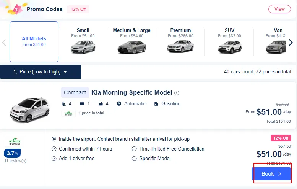This screenshot has width=297, height=189.
Task: Click the Time-limited Free Cancellation text
Action: coord(172,149)
